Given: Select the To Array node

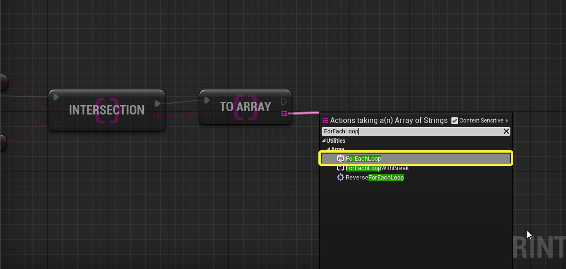Looking at the screenshot, I should (x=245, y=107).
